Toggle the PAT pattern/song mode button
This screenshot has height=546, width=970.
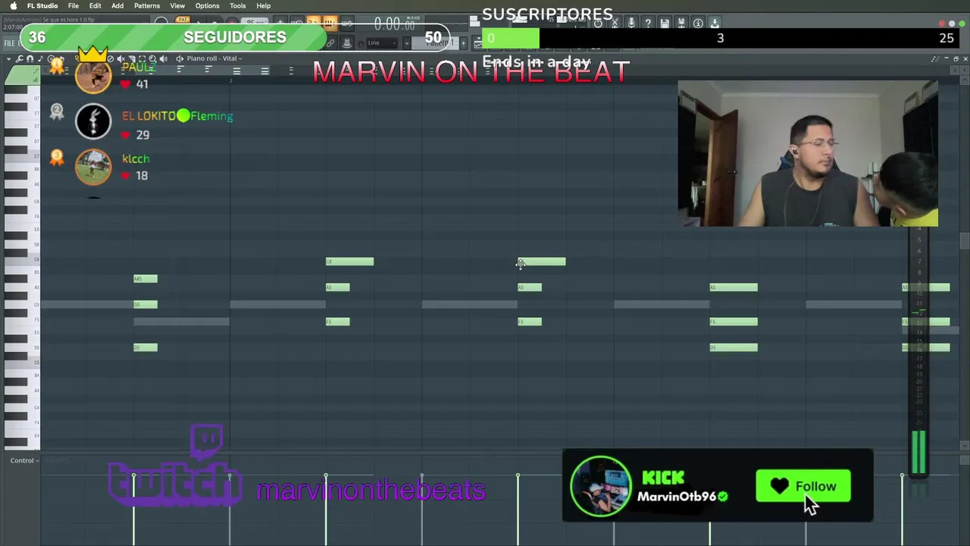[183, 19]
